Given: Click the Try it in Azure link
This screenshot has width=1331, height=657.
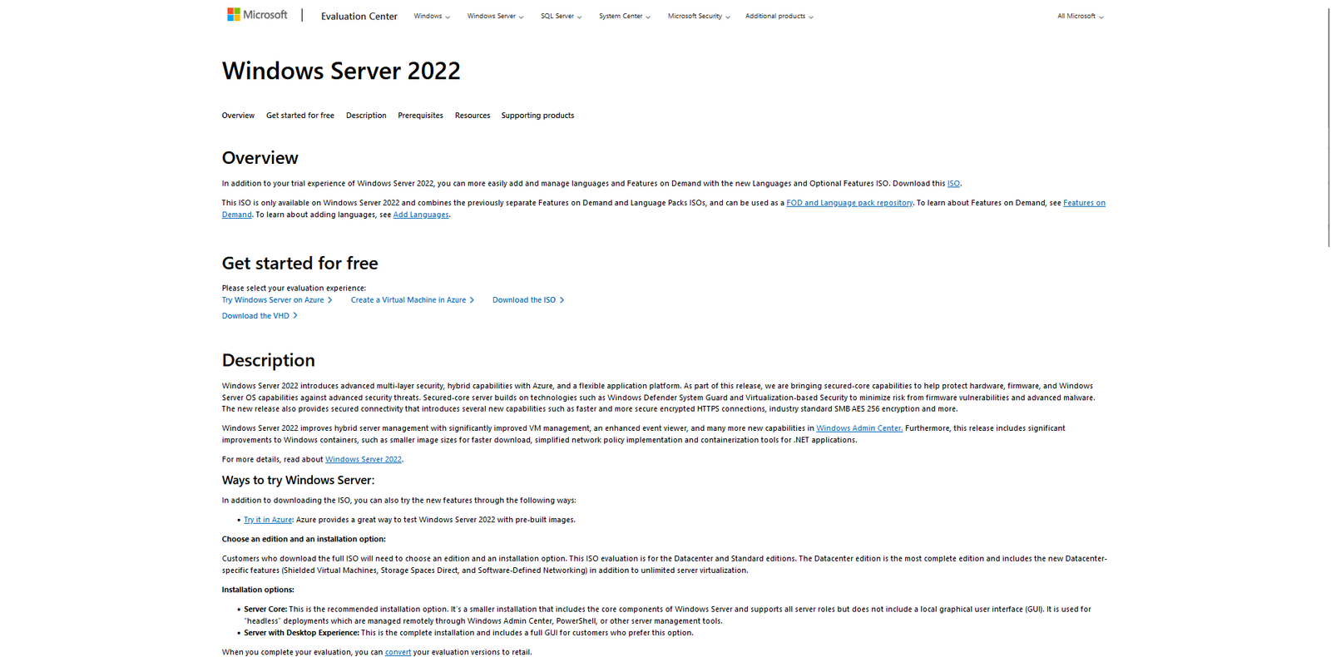Looking at the screenshot, I should pos(268,520).
